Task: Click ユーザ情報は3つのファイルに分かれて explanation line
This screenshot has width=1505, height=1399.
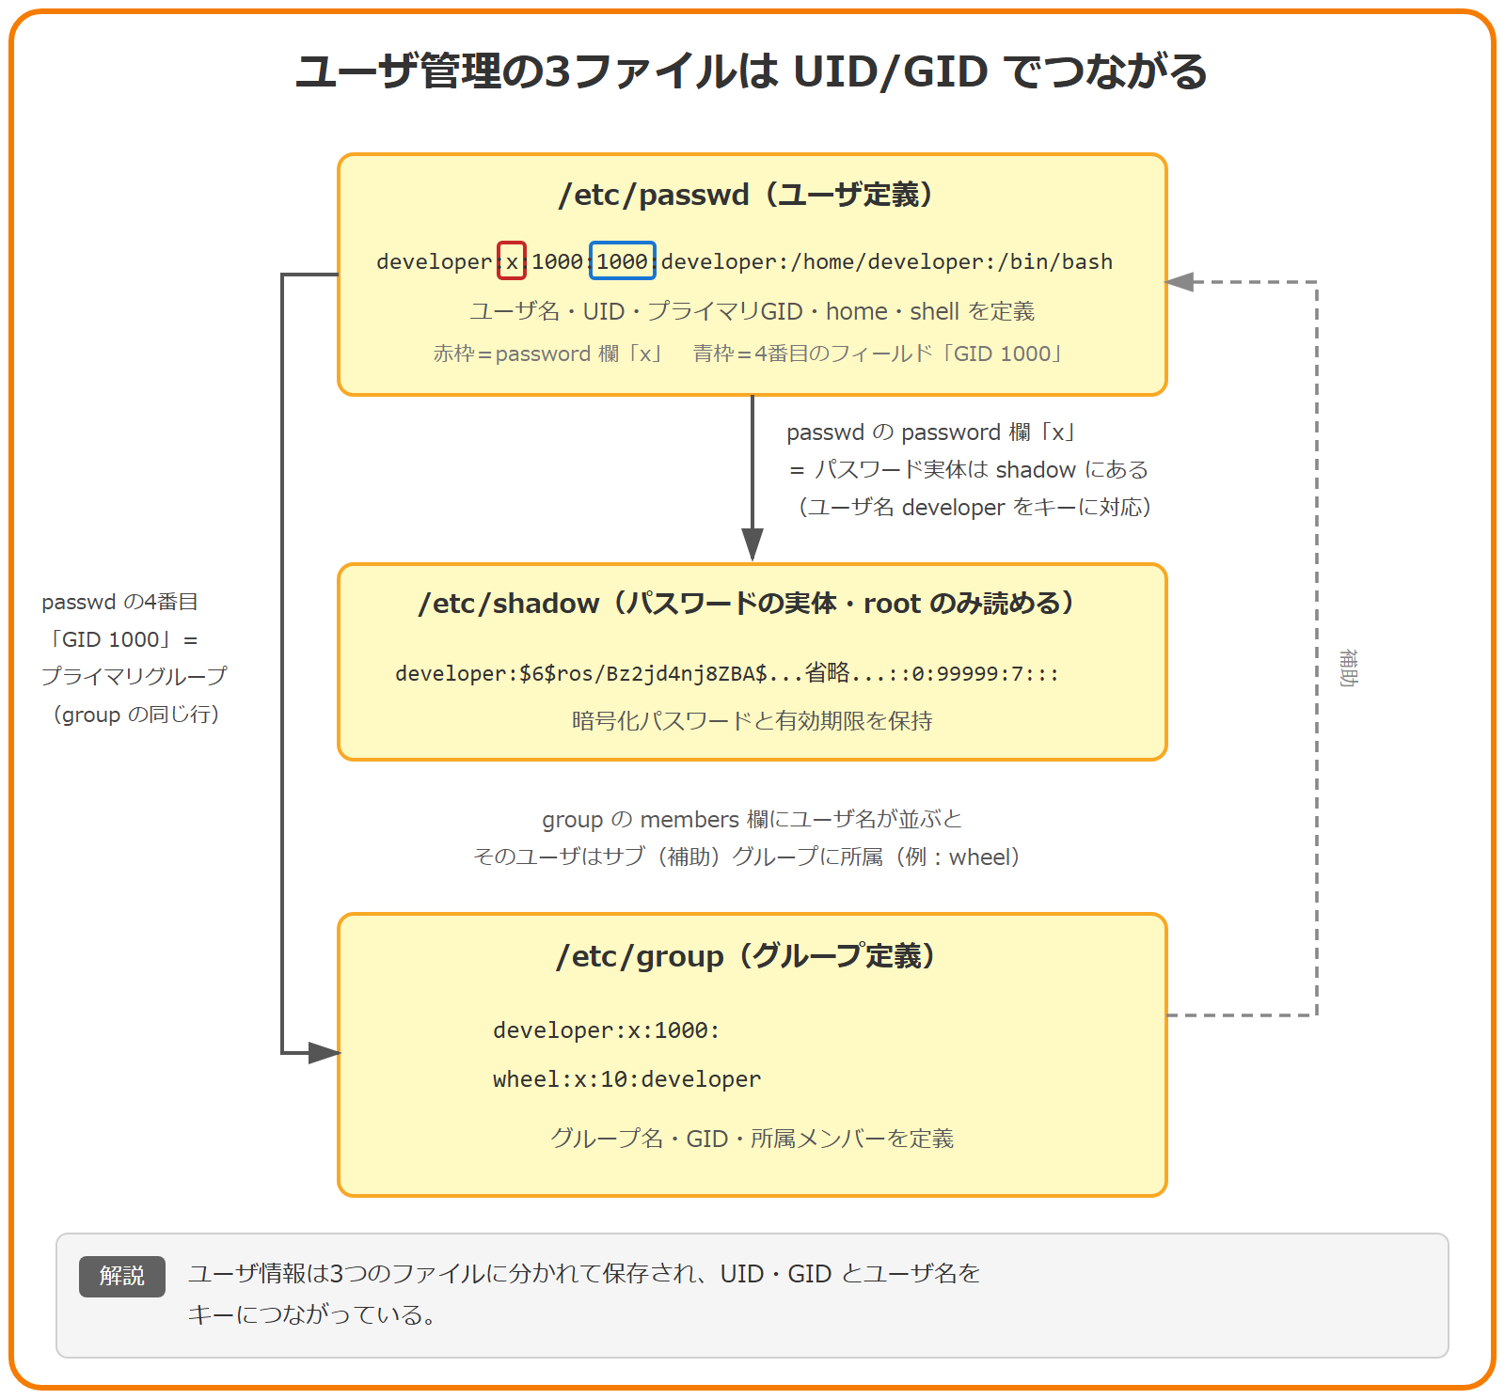Action: pyautogui.click(x=584, y=1274)
